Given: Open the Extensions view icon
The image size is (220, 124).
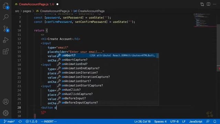Looking at the screenshot, I should 6,51.
